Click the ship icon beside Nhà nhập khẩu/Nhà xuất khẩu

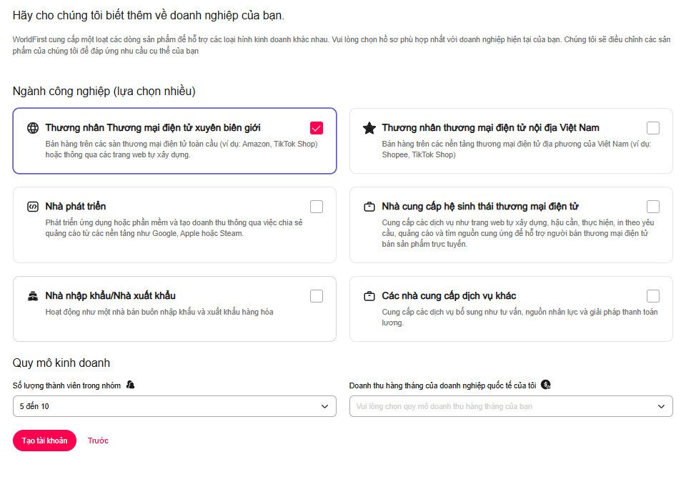(32, 296)
